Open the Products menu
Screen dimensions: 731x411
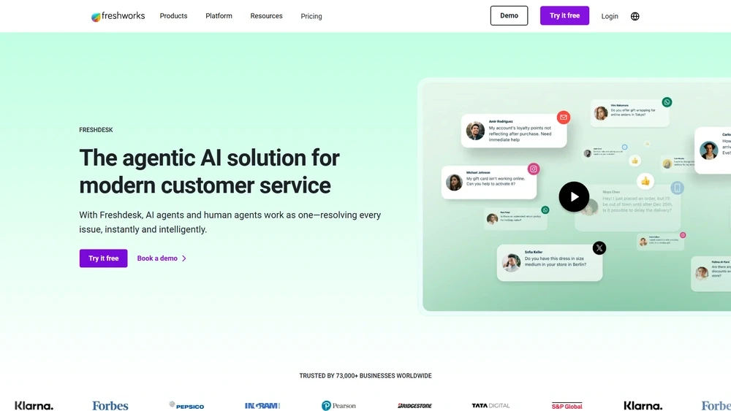click(173, 16)
